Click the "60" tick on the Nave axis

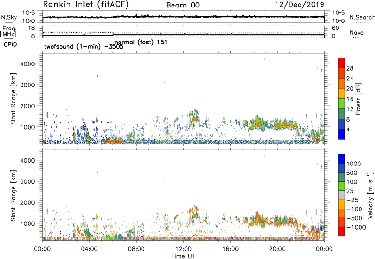click(335, 28)
